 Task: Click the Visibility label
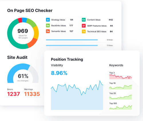coord(57,65)
